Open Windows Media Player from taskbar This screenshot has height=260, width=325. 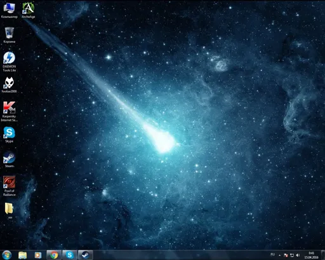(x=38, y=255)
